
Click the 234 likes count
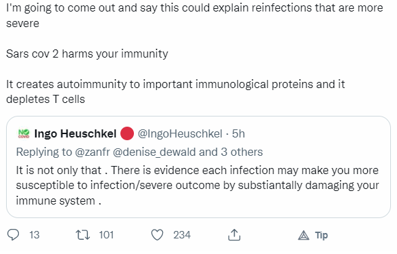[x=182, y=235]
